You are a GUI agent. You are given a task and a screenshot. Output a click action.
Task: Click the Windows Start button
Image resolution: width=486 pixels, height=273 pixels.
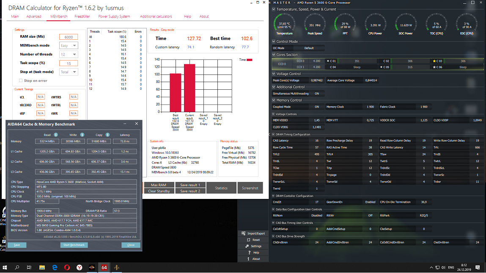tap(5, 267)
